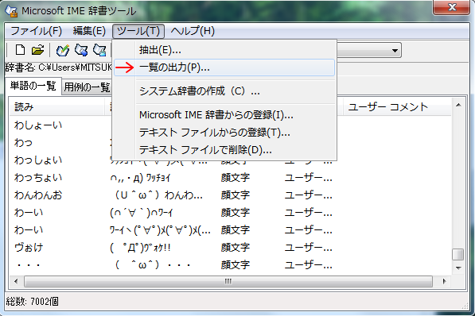Image resolution: width=475 pixels, height=316 pixels.
Task: Close the ツール(T) menu
Action: point(138,31)
